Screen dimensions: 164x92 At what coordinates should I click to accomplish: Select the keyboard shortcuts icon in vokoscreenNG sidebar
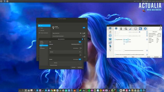(110, 43)
